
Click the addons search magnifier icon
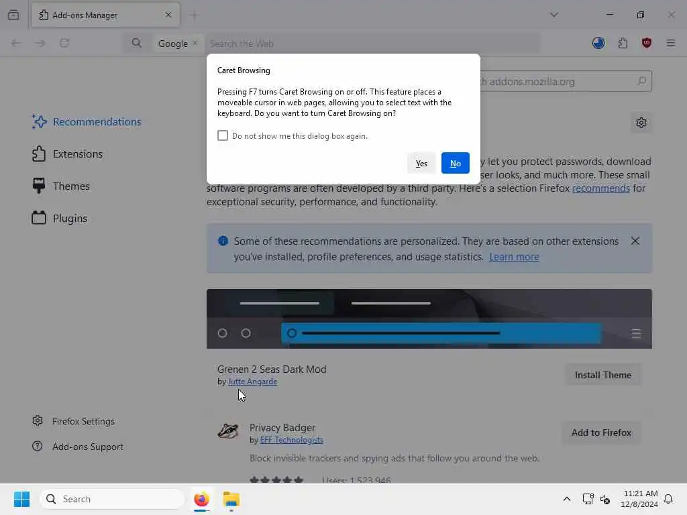coord(641,81)
